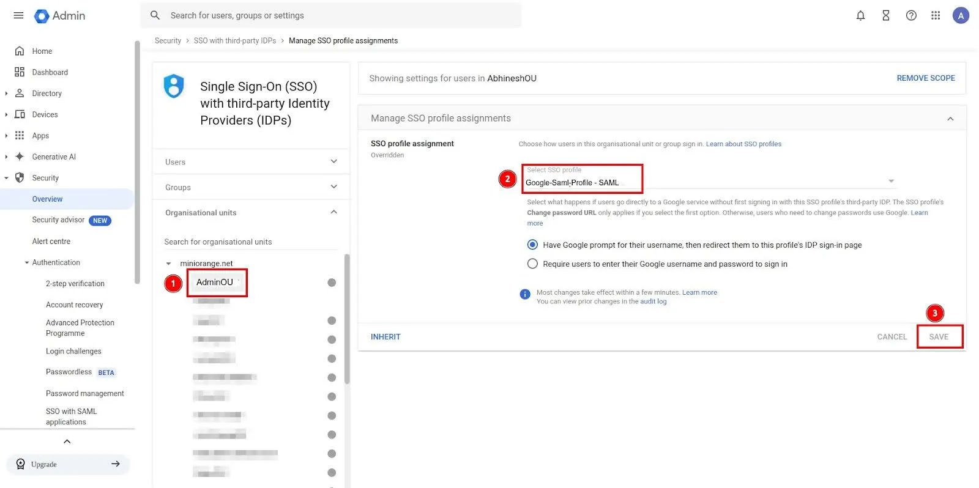Click the Directory person icon
Image resolution: width=979 pixels, height=488 pixels.
20,94
